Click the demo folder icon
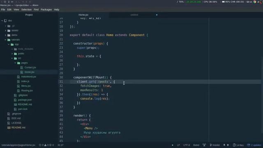The height and width of the screenshot is (148, 263). pyautogui.click(x=9, y=35)
